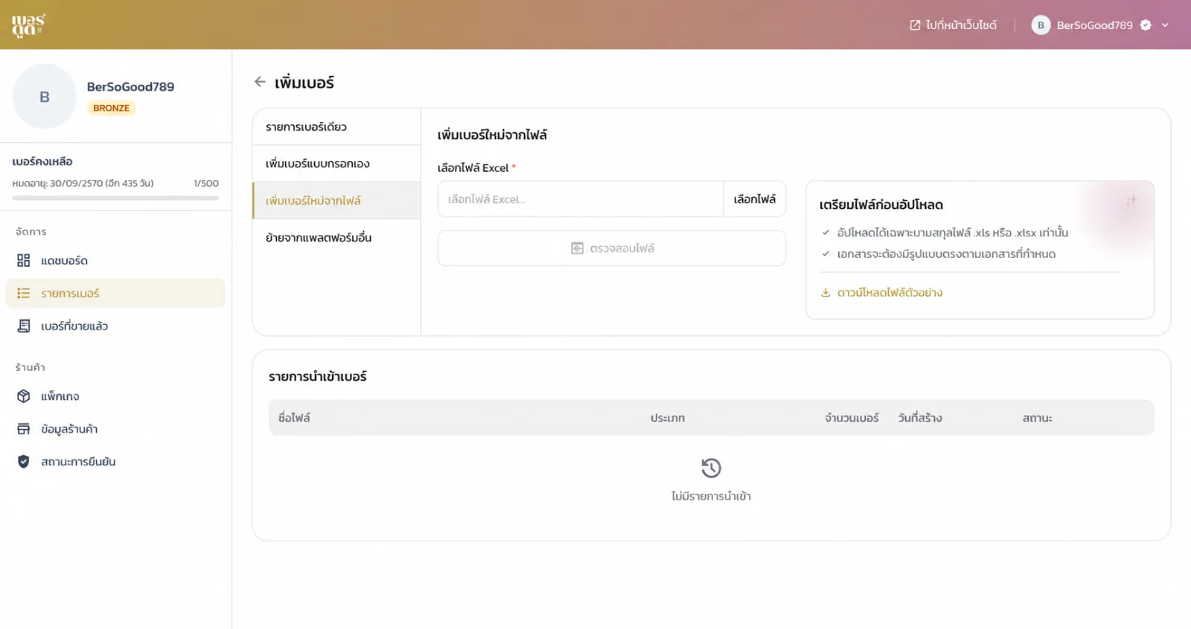Open the ไปที่หน้าเว็บไซต์ link
This screenshot has width=1191, height=629.
(x=953, y=25)
